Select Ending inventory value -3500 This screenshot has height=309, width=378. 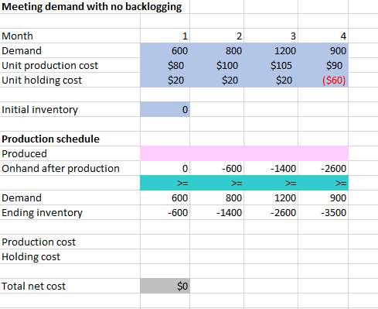[323, 212]
